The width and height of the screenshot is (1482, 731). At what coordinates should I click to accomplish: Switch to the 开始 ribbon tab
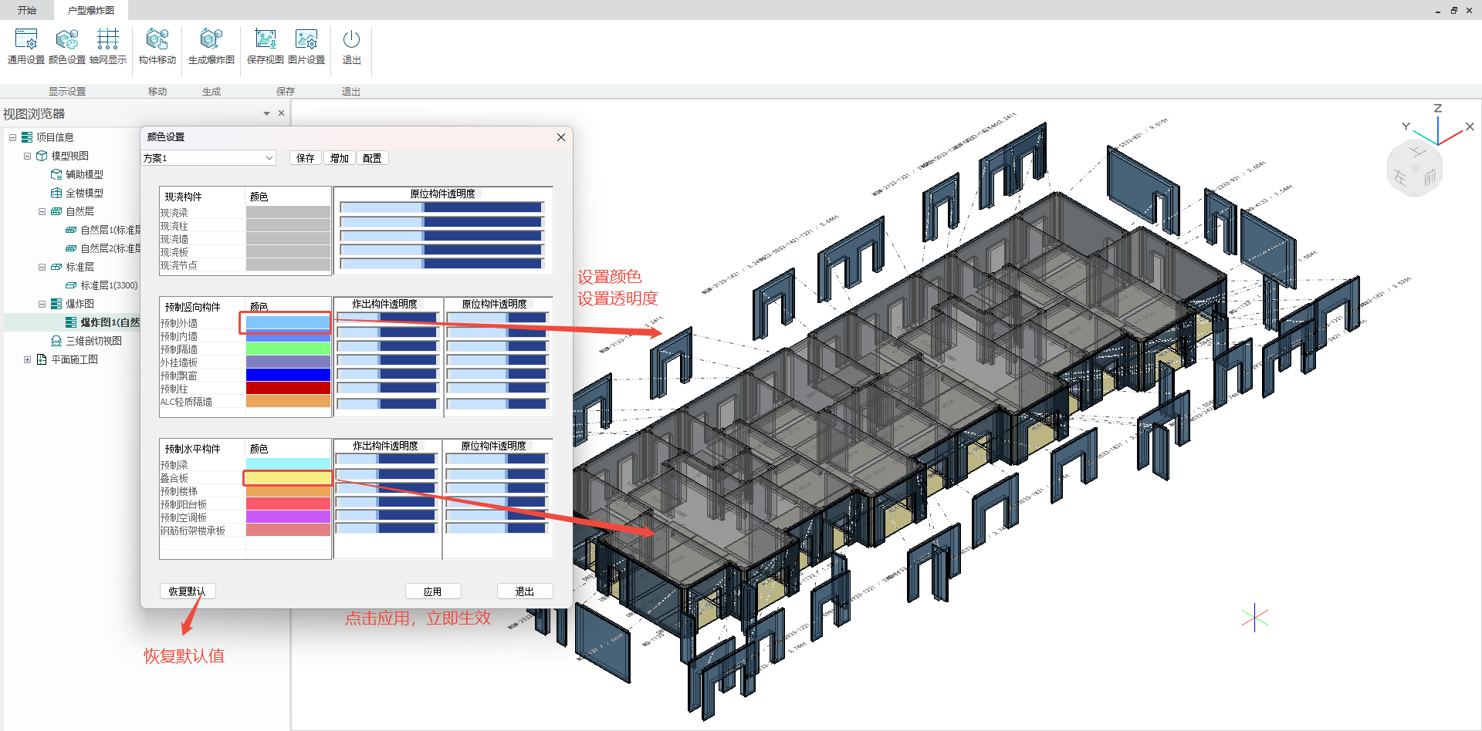click(27, 10)
